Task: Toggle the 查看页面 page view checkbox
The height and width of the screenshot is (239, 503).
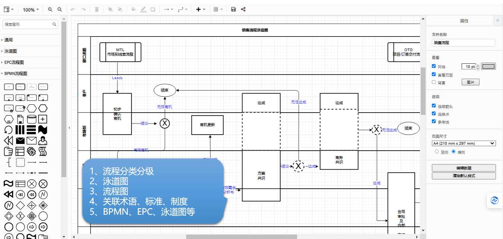Action: click(x=434, y=74)
